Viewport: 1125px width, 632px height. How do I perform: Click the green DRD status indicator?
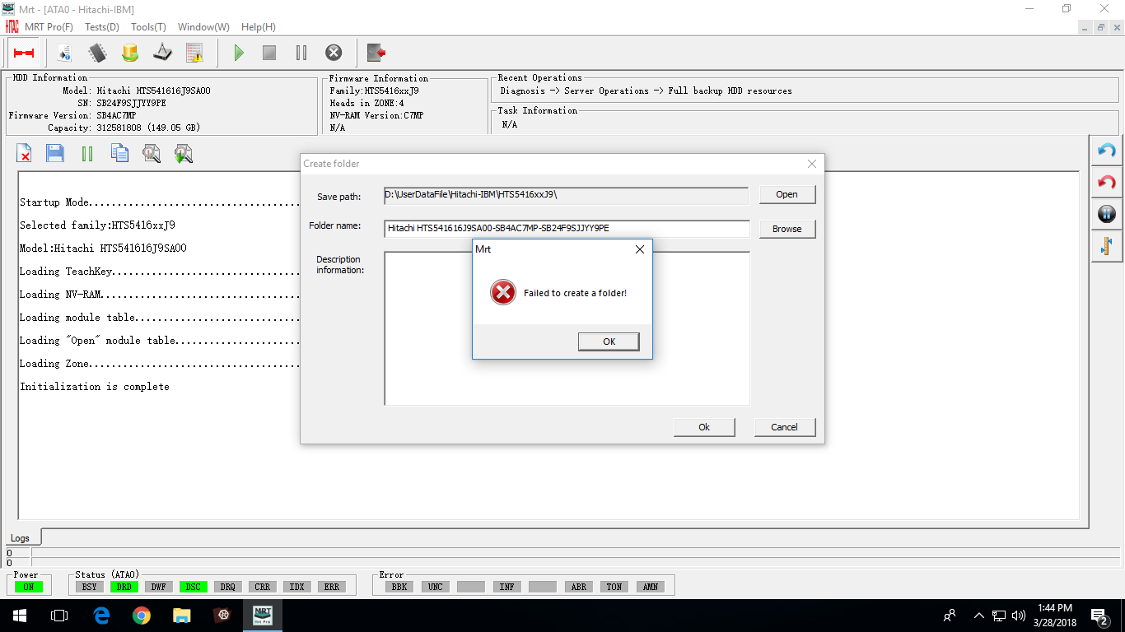coord(124,587)
